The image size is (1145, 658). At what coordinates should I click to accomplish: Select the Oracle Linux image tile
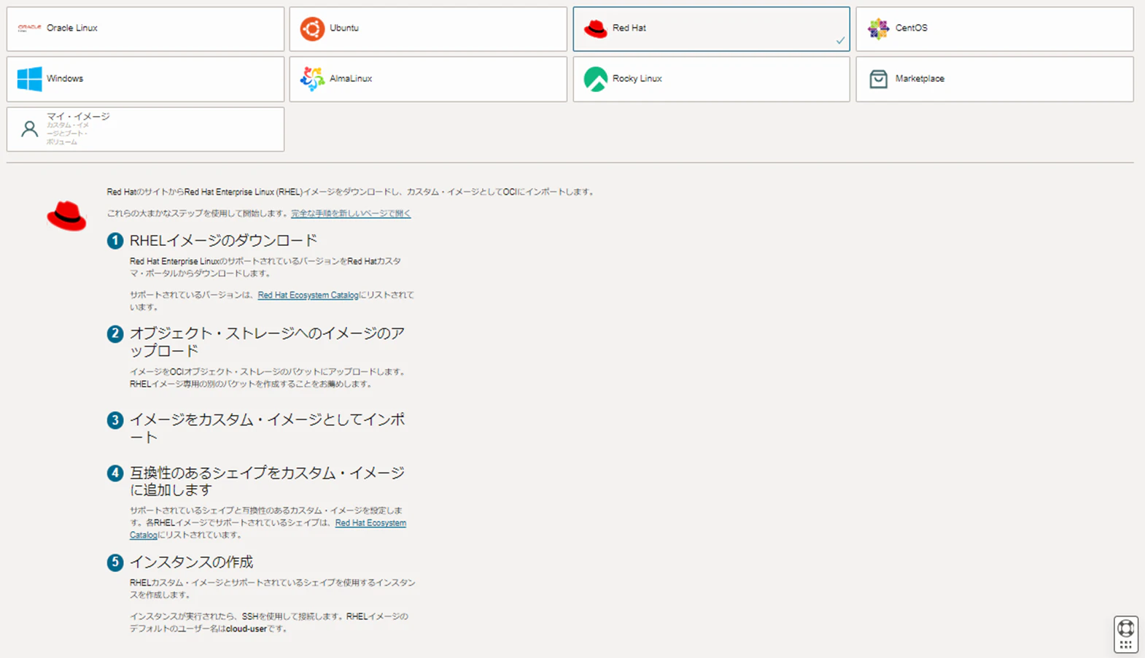(145, 29)
